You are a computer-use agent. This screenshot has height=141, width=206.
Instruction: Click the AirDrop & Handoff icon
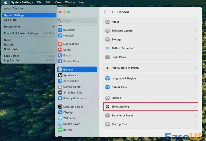(x=108, y=48)
